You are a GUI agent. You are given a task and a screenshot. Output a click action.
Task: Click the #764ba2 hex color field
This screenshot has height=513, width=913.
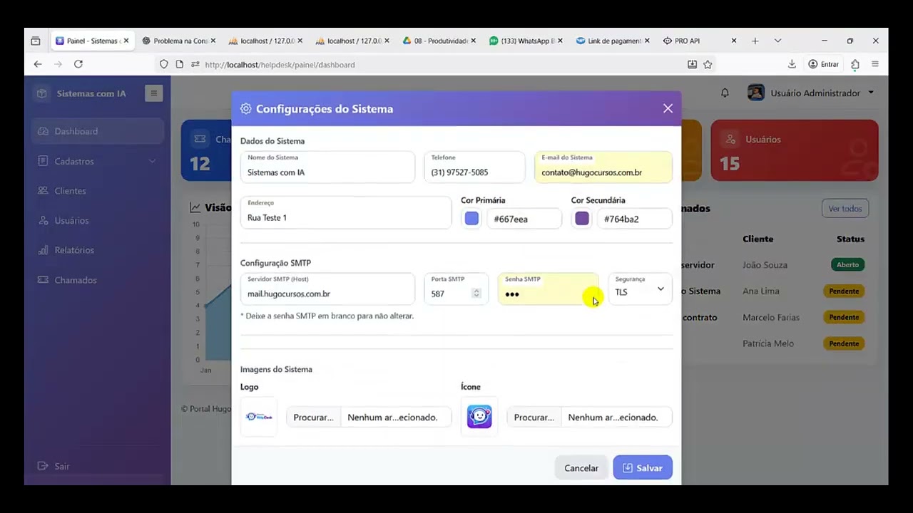(633, 219)
